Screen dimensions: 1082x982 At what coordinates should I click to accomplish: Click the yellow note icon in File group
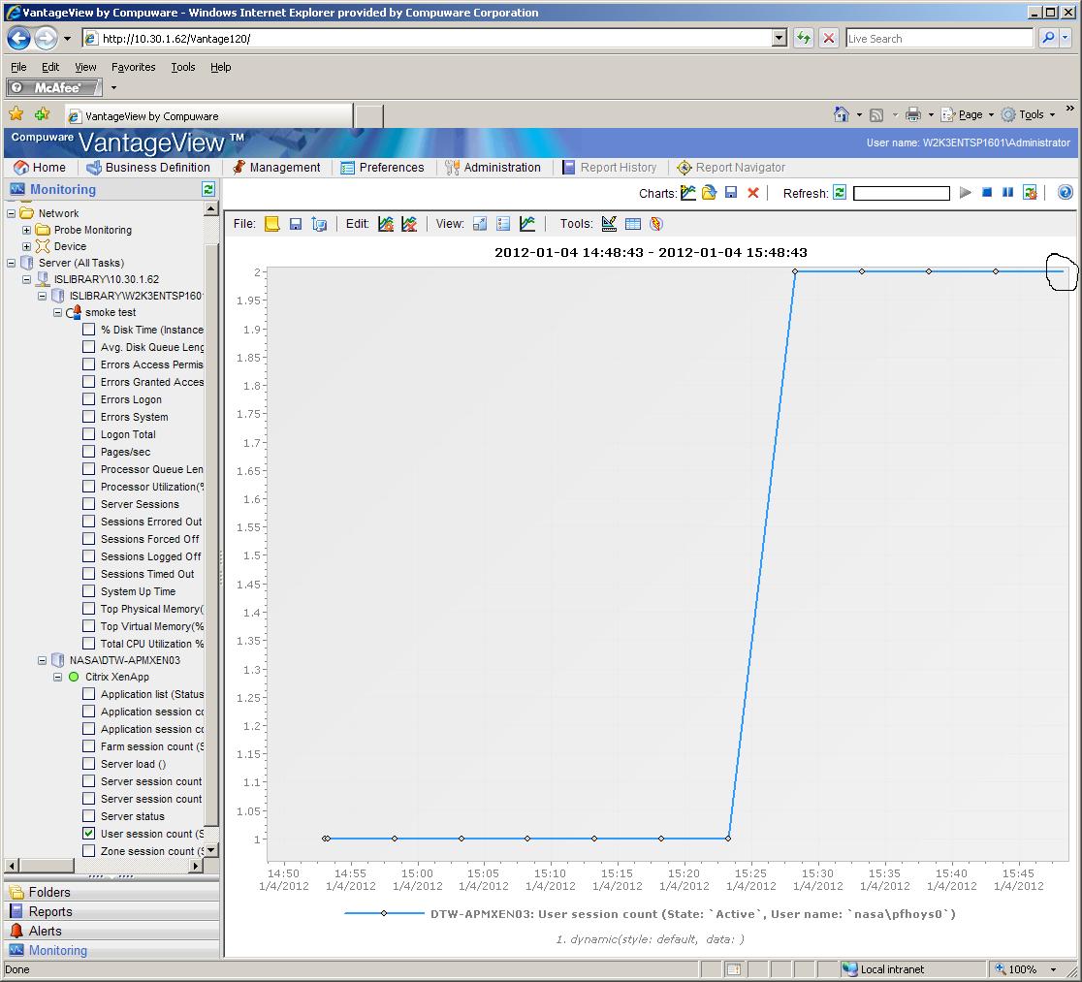pyautogui.click(x=271, y=224)
